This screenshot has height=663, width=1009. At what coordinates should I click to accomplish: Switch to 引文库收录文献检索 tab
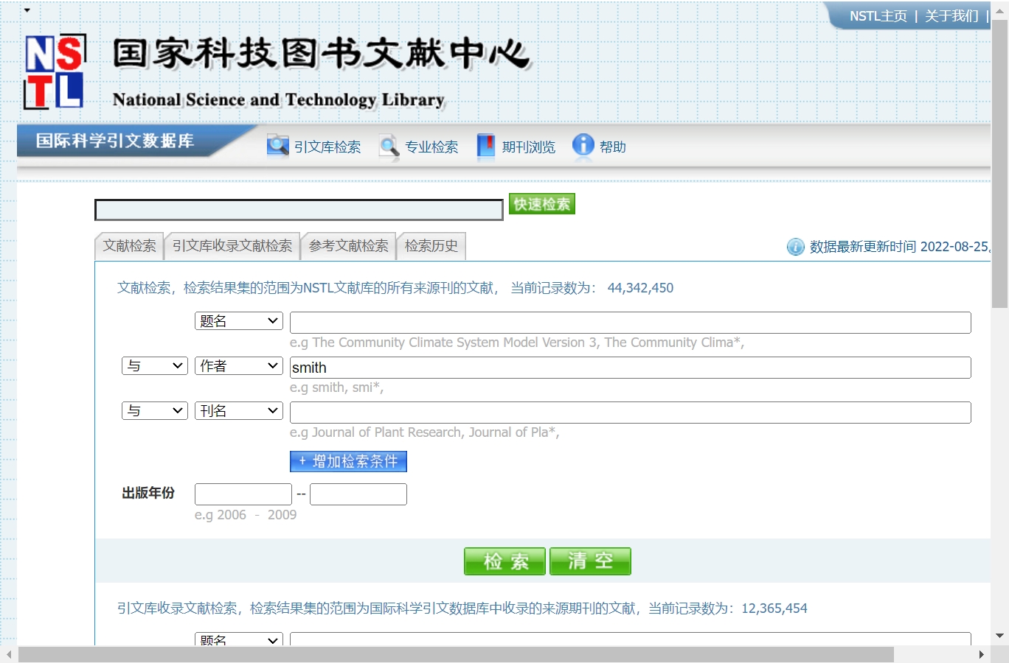pyautogui.click(x=232, y=246)
